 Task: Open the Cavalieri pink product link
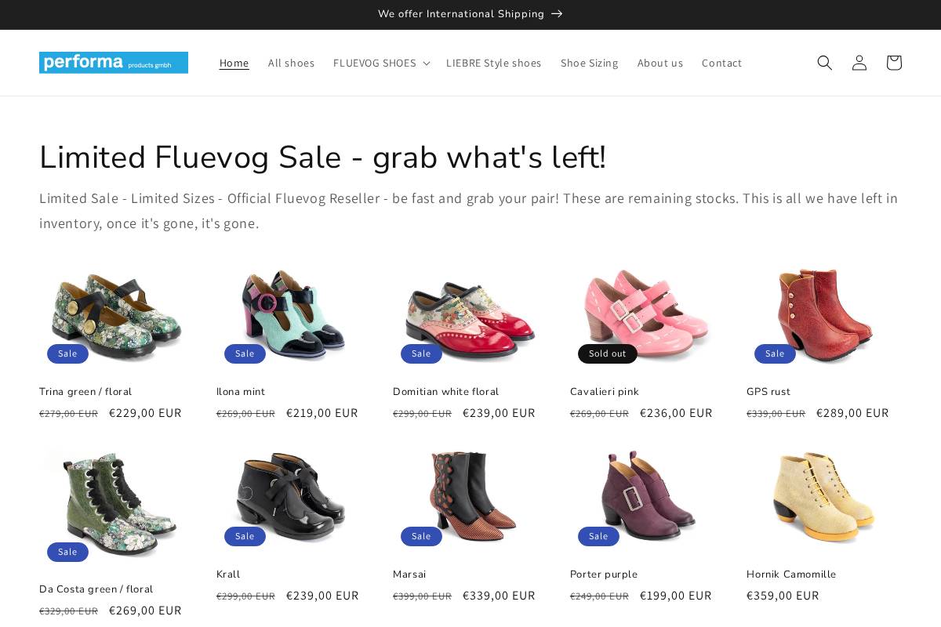[604, 391]
